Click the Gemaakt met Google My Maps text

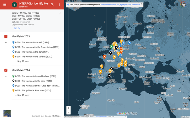(46, 116)
